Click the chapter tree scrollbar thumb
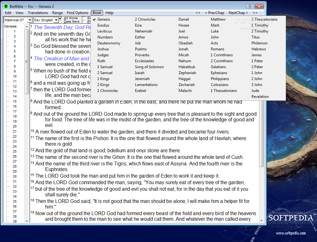This screenshot has height=242, width=317. [27, 62]
